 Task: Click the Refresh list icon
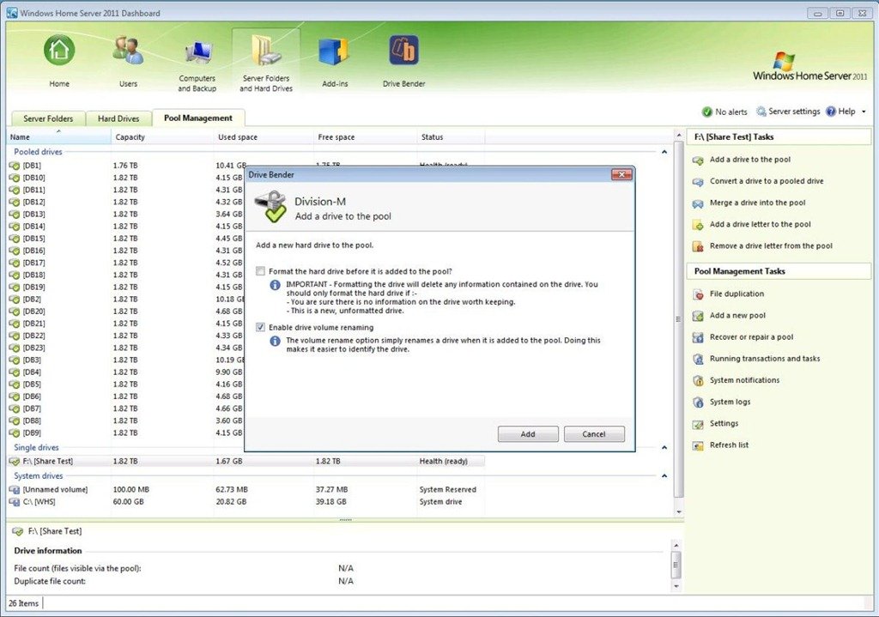(698, 445)
